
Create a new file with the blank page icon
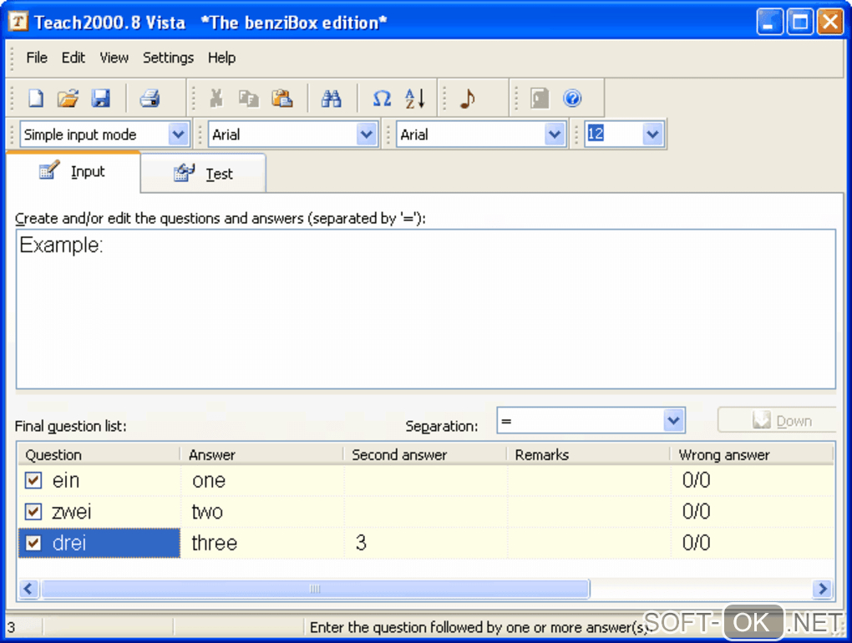(36, 99)
